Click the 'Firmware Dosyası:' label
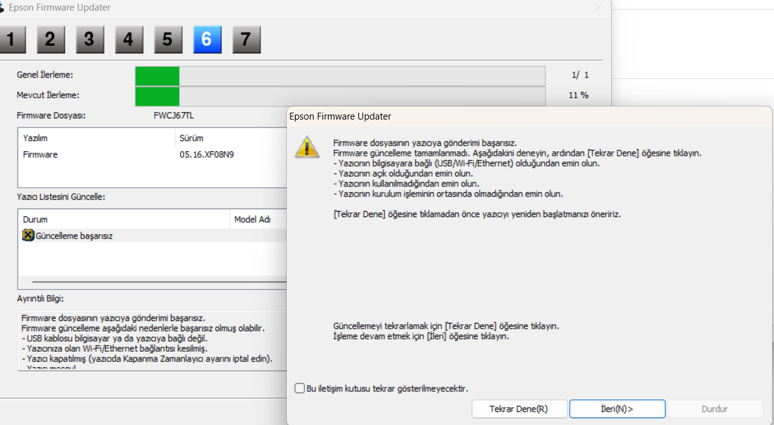This screenshot has height=425, width=774. click(x=51, y=116)
